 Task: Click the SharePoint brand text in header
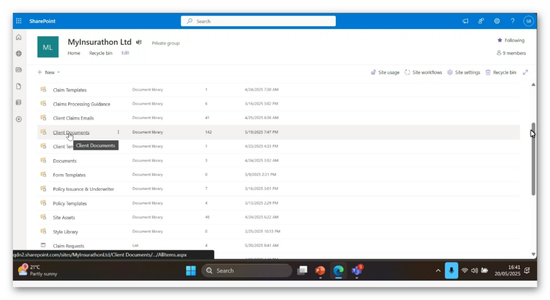point(42,21)
